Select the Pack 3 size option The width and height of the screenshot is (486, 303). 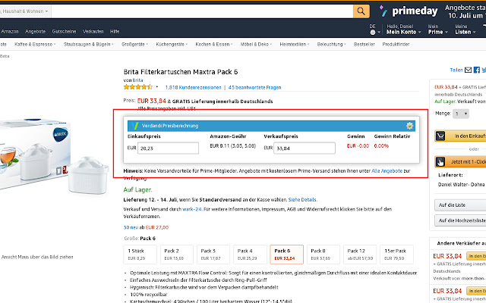[x=213, y=255]
